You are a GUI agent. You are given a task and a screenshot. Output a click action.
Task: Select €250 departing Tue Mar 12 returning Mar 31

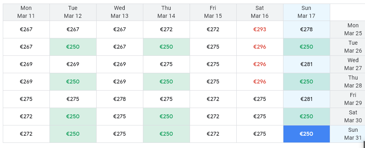point(73,134)
